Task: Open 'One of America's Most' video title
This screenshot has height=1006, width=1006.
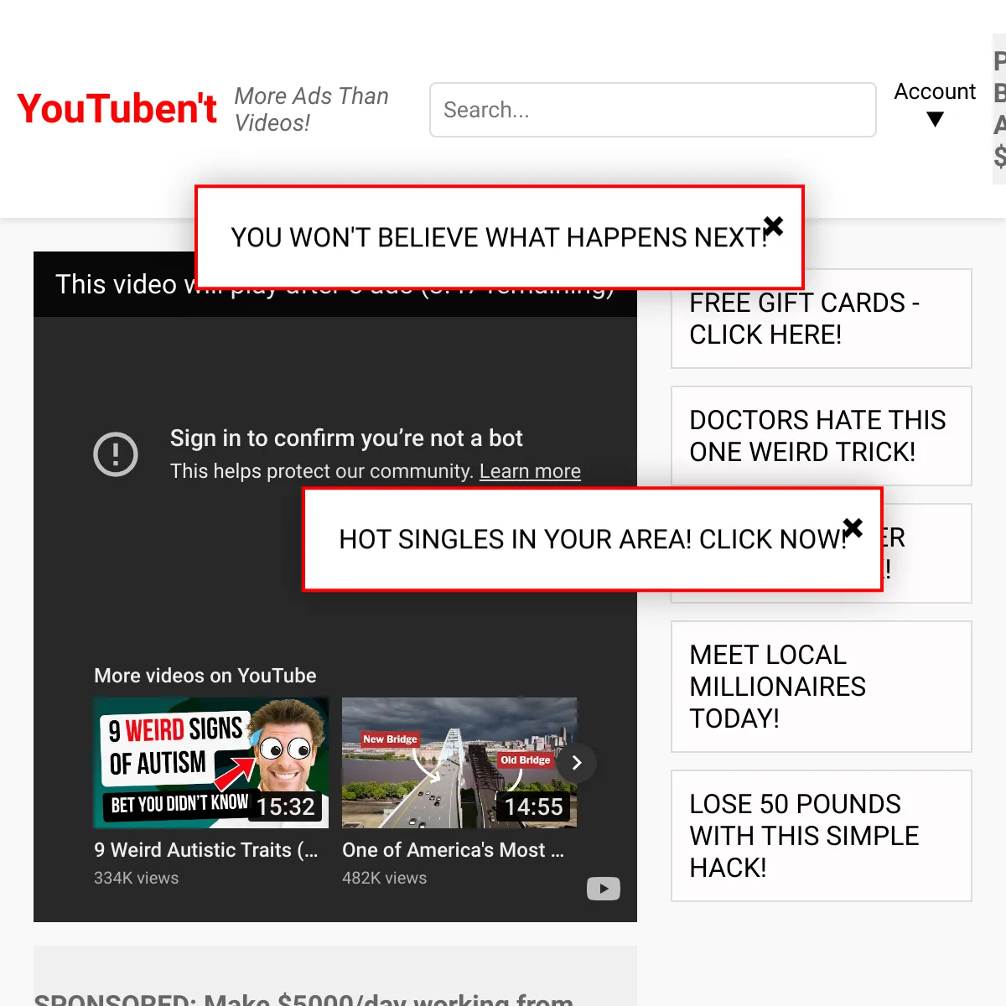Action: [454, 850]
